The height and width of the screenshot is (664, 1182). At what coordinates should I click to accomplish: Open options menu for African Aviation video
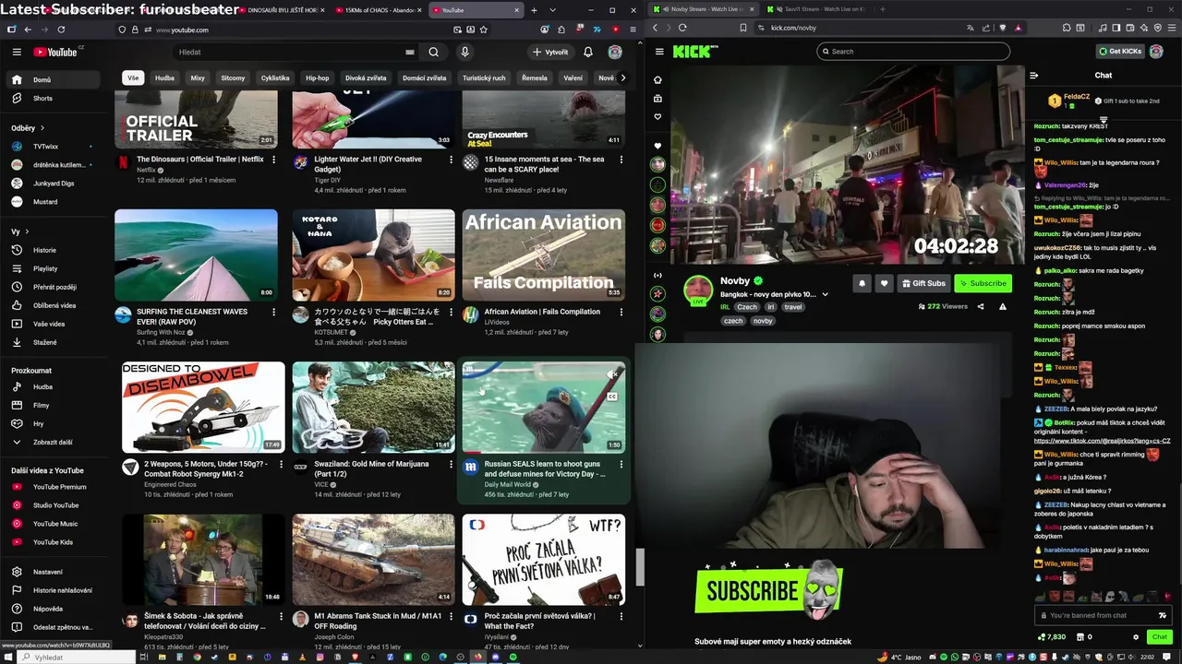621,312
